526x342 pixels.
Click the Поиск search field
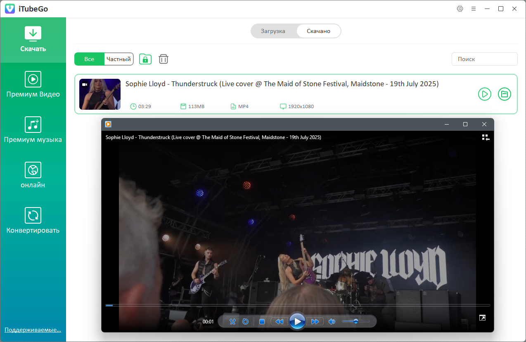484,59
